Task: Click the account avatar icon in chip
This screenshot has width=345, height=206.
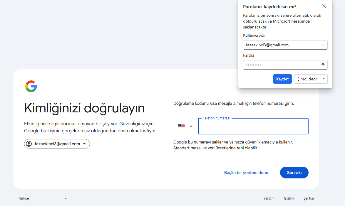Action: (x=29, y=144)
